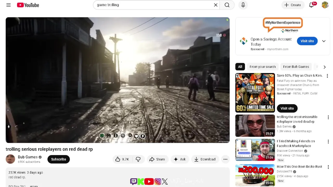This screenshot has height=187, width=333.
Task: Like the video with 9.7K likes
Action: [122, 159]
